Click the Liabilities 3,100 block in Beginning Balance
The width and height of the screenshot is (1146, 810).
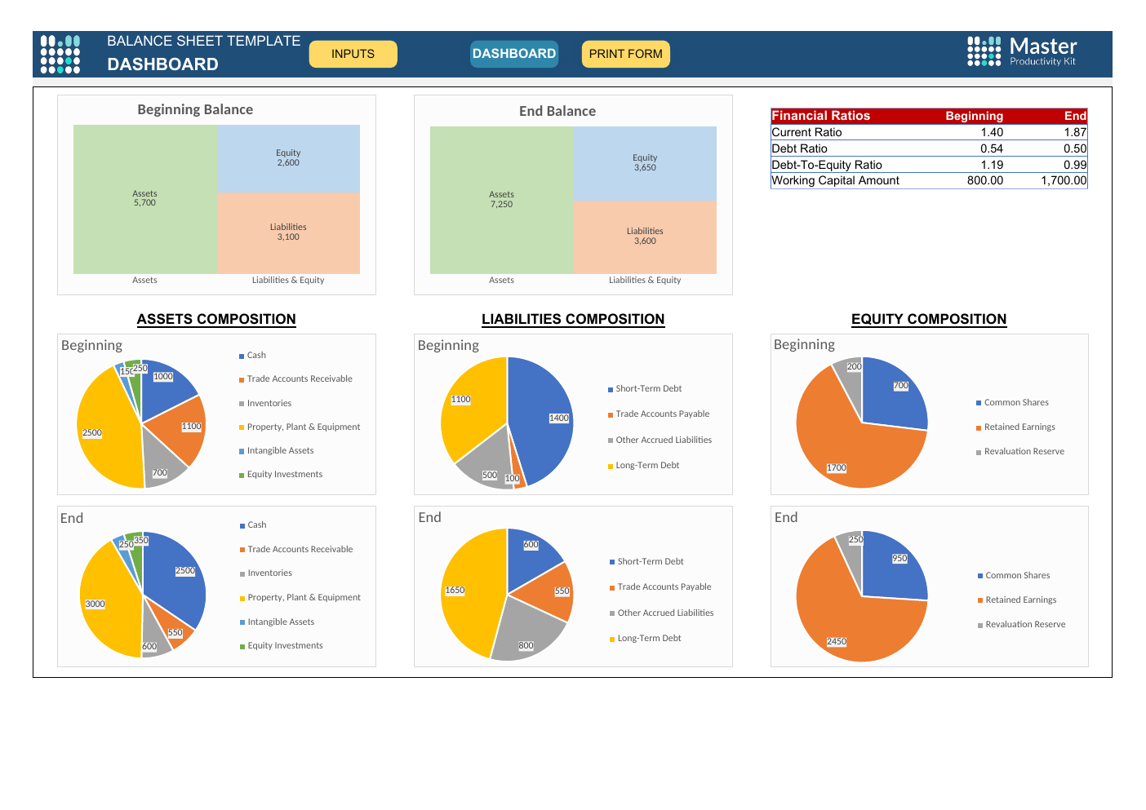click(x=288, y=232)
